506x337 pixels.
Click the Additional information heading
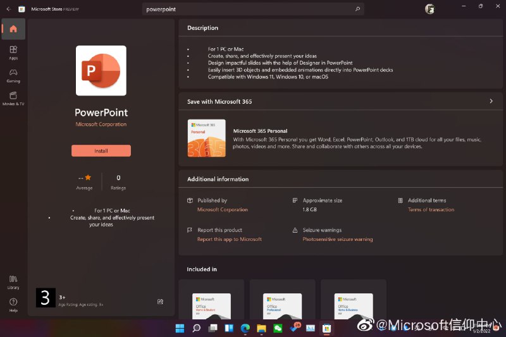[x=218, y=179]
